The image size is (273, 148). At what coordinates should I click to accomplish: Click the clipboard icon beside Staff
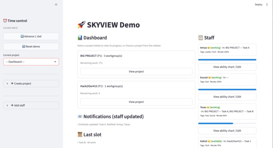click(201, 38)
